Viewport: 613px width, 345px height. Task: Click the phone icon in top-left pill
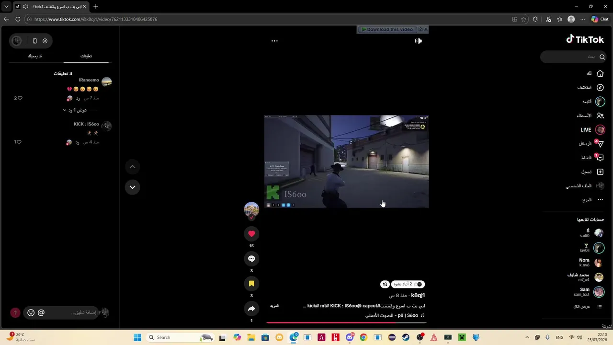click(x=34, y=41)
